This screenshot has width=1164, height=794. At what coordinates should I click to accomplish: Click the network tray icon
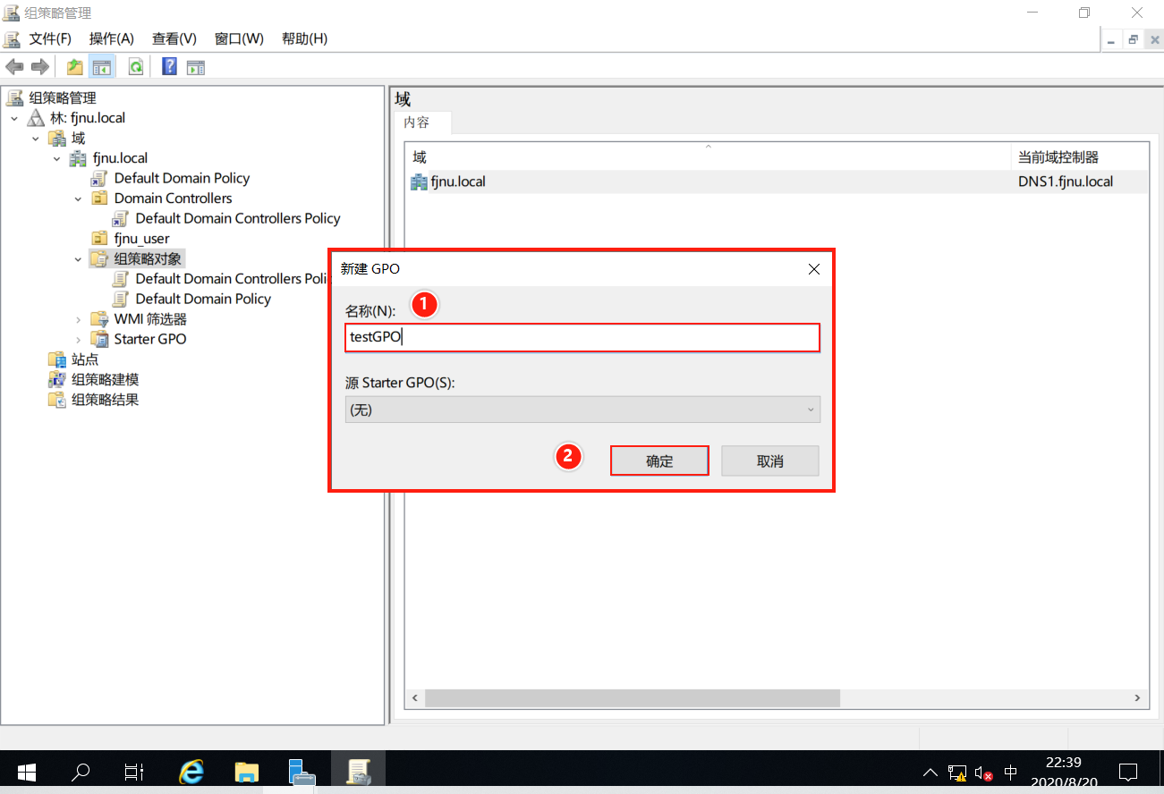[x=957, y=773]
